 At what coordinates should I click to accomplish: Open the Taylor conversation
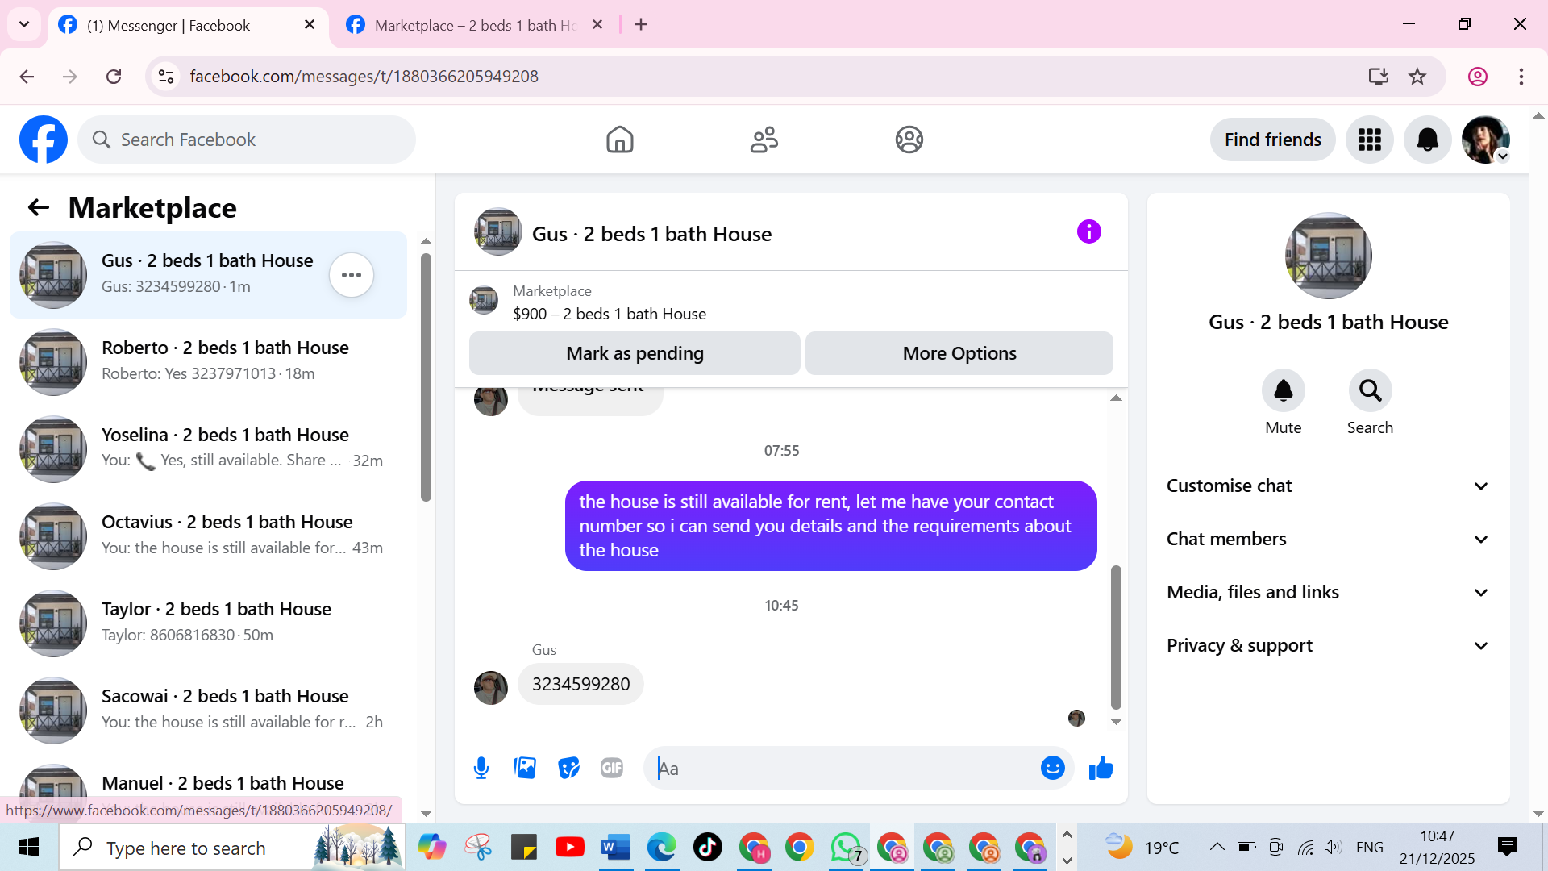click(208, 623)
